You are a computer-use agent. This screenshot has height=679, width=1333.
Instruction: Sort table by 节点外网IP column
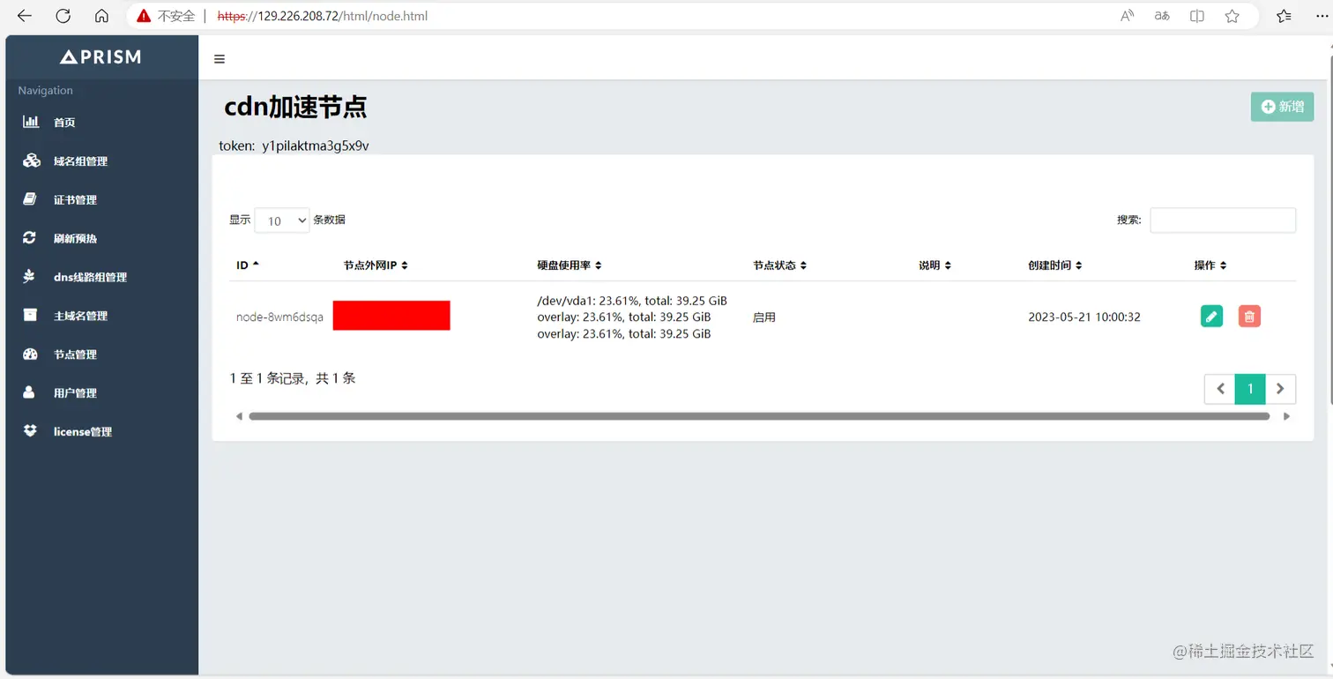(x=376, y=265)
